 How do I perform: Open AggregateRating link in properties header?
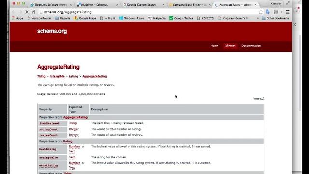pyautogui.click(x=75, y=117)
